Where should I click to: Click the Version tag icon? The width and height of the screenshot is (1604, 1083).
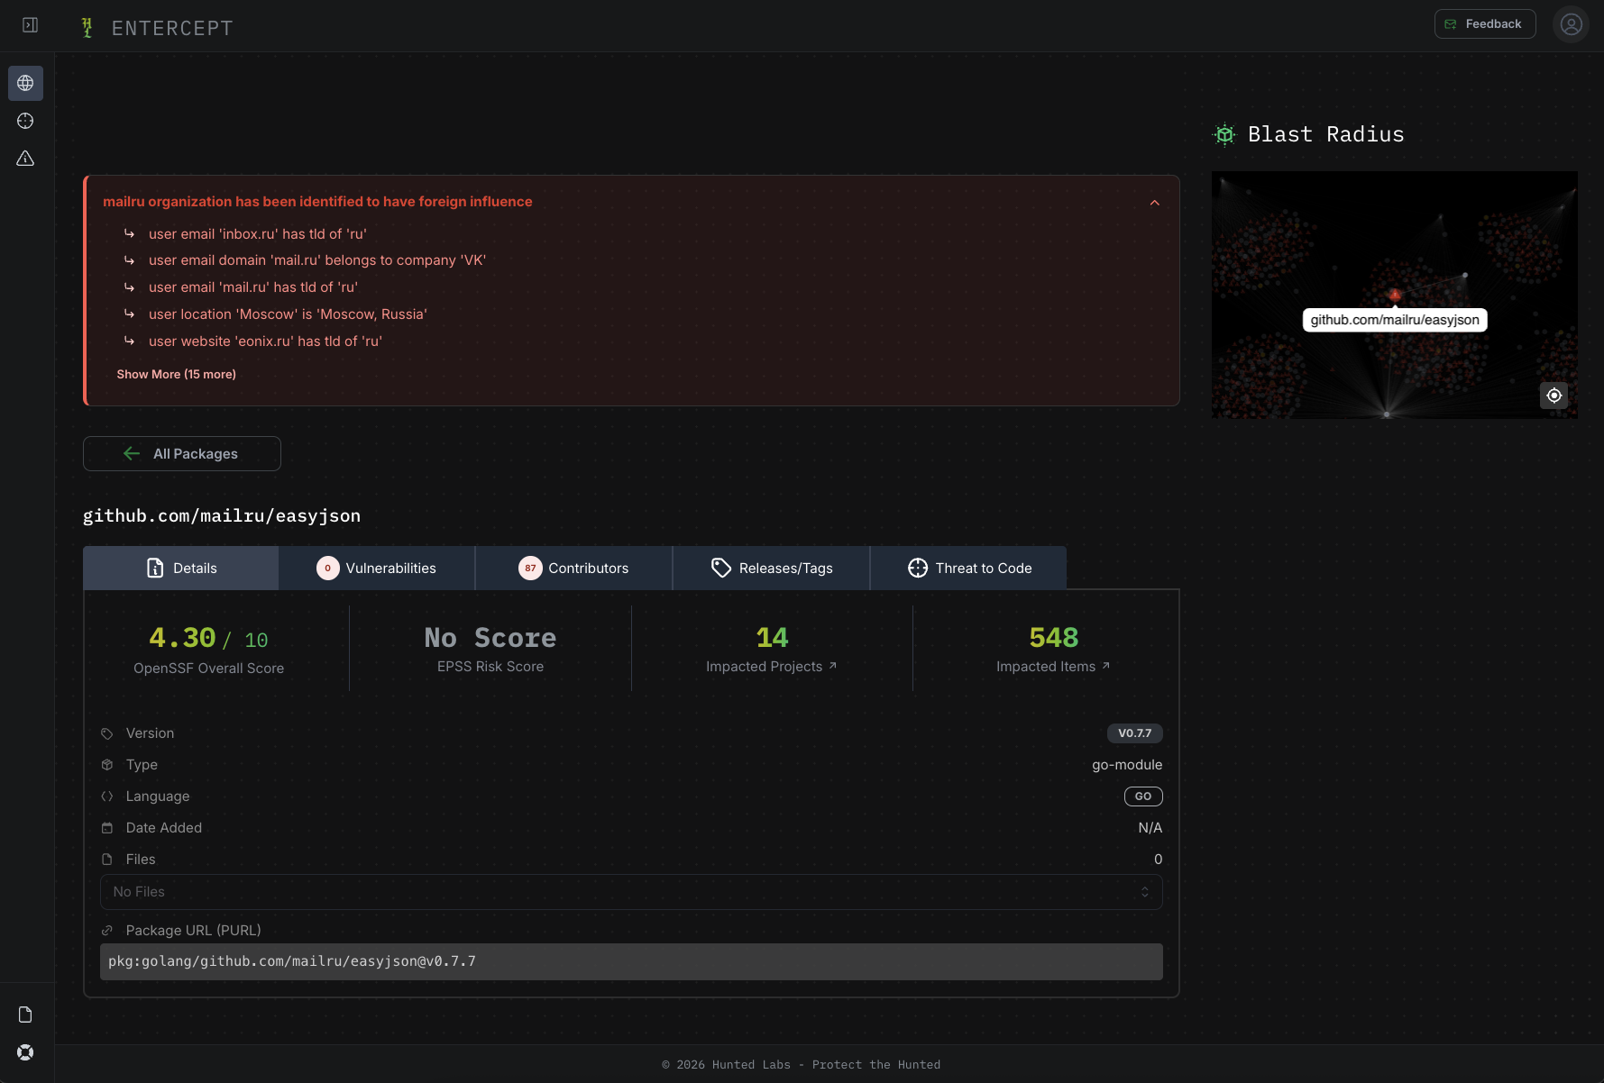pos(107,733)
